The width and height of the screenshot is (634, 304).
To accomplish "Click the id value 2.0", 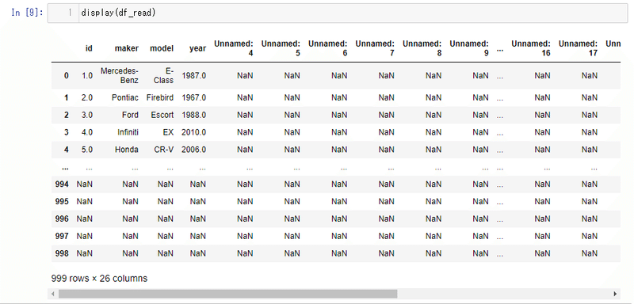I will point(87,97).
